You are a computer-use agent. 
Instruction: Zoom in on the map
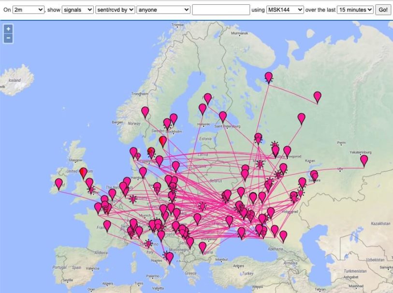[x=8, y=29]
